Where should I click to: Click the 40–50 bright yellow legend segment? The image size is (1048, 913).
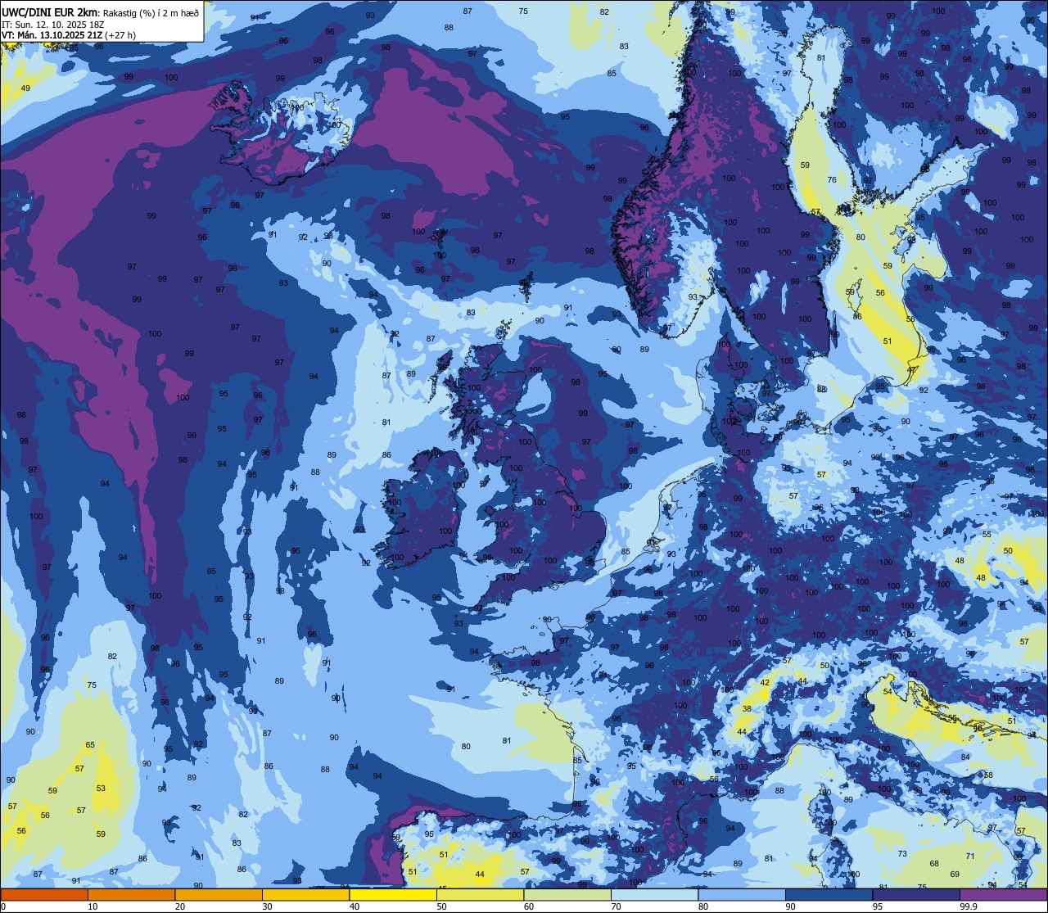coord(393,894)
